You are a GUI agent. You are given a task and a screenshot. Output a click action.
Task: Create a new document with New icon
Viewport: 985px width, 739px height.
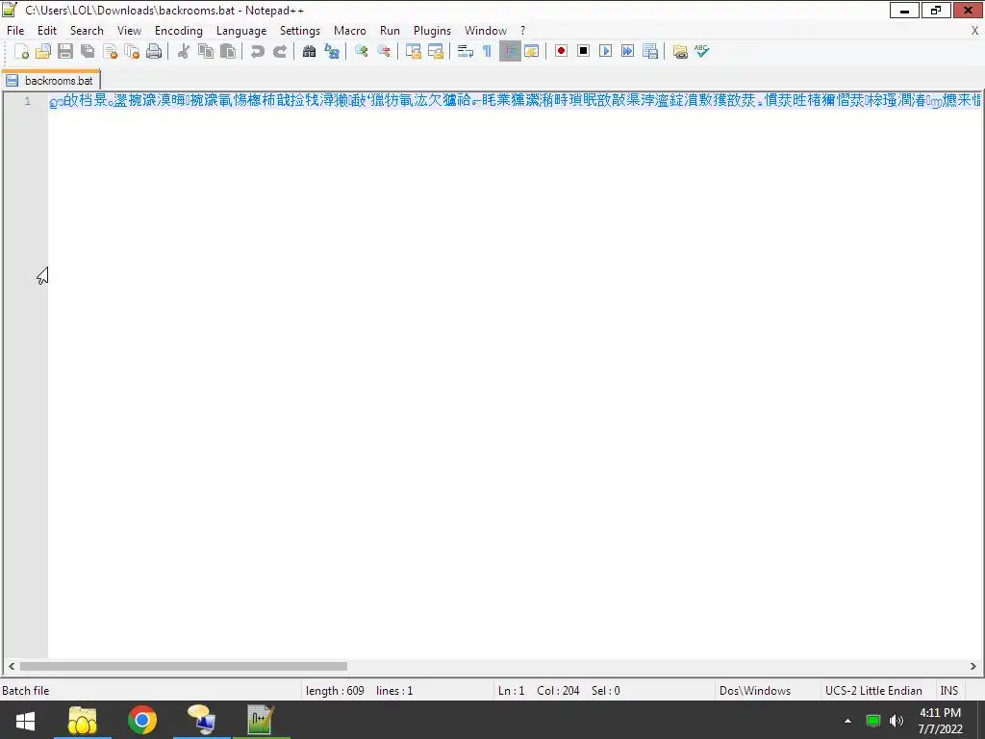pyautogui.click(x=21, y=52)
